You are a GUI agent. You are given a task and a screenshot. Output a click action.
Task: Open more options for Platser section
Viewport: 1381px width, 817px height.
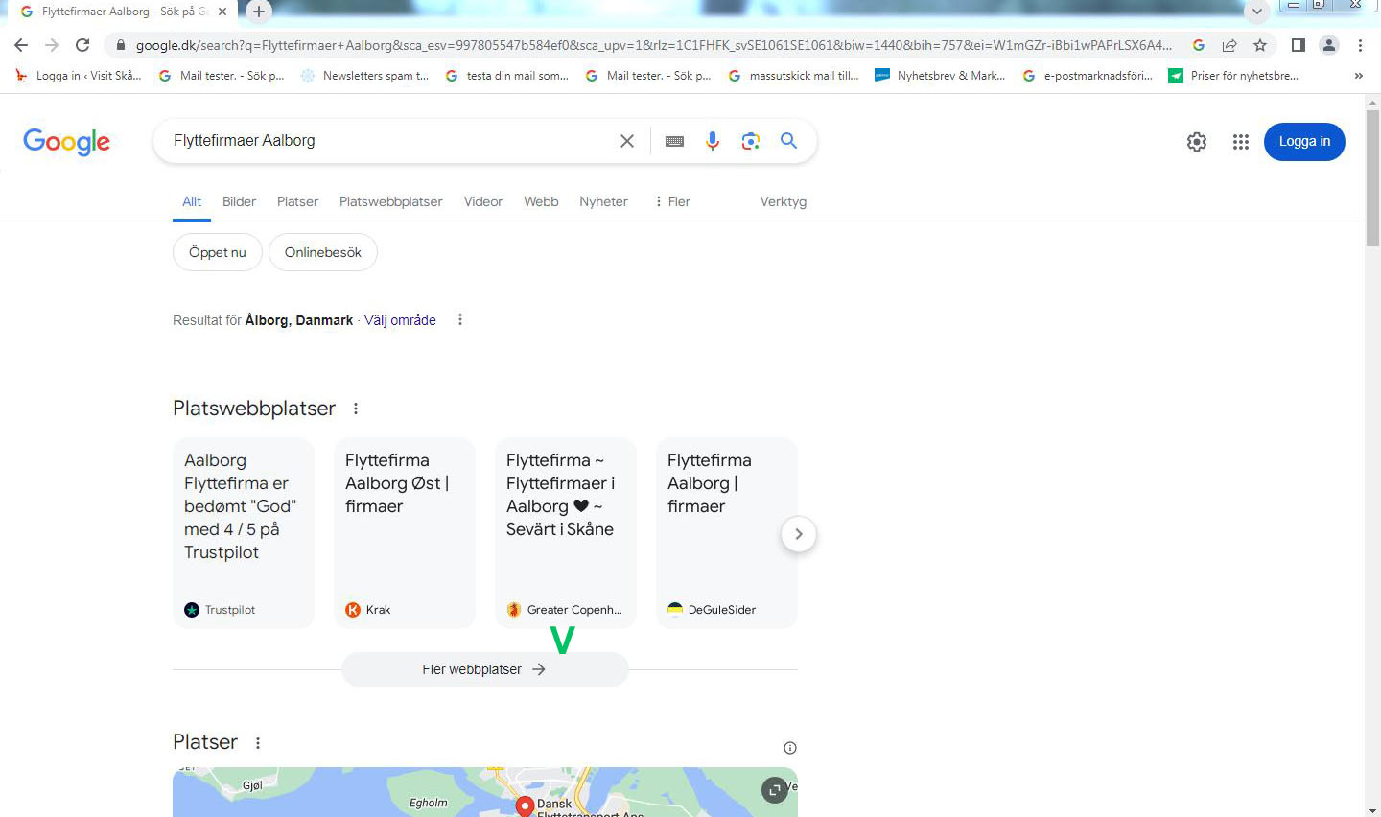click(258, 742)
